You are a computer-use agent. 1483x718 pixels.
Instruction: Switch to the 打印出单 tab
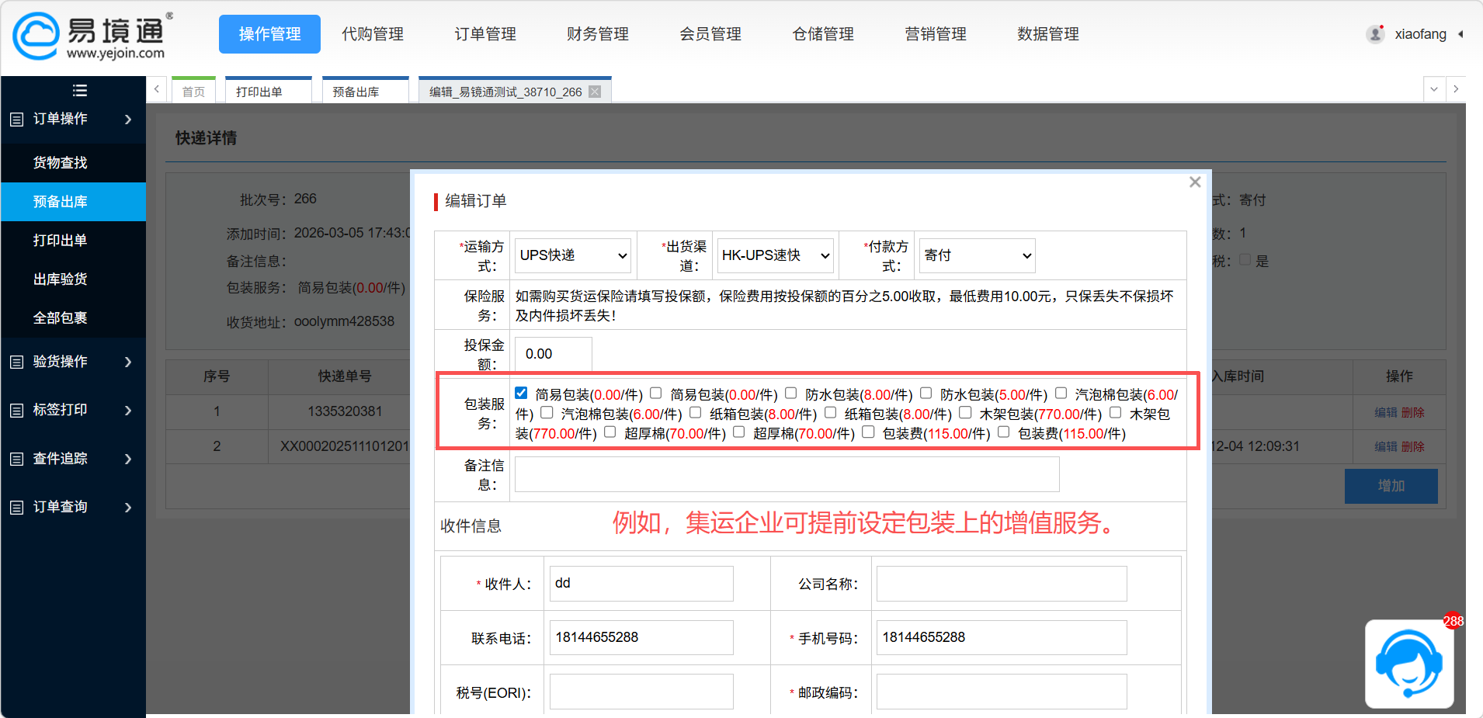click(x=269, y=91)
